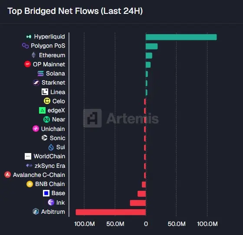Click the BNB Chain label
This screenshot has height=235, width=243.
pos(50,184)
